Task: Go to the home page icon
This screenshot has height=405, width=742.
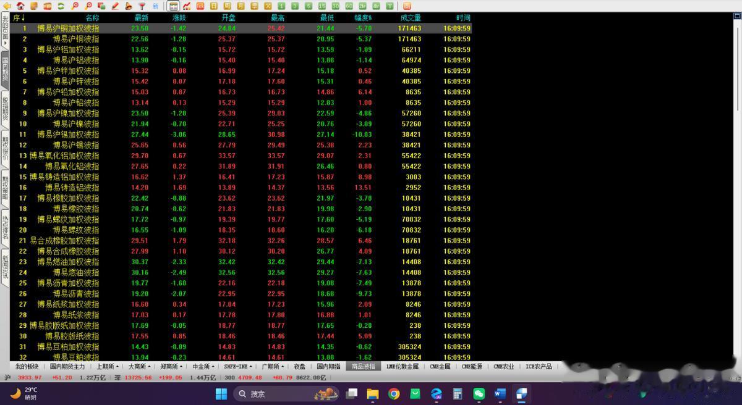Action: pyautogui.click(x=20, y=6)
